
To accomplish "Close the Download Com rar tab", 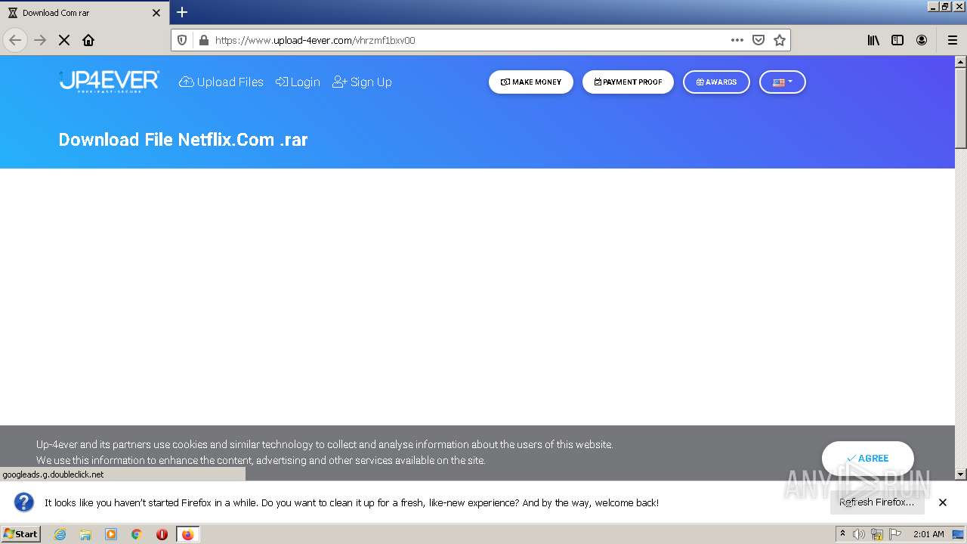I will coord(156,13).
